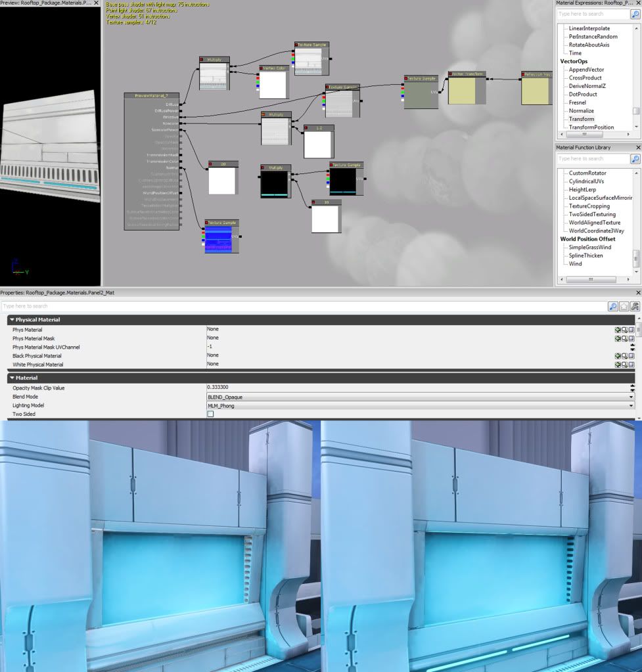The height and width of the screenshot is (672, 642).
Task: Select World Position Offset category
Action: [x=587, y=239]
